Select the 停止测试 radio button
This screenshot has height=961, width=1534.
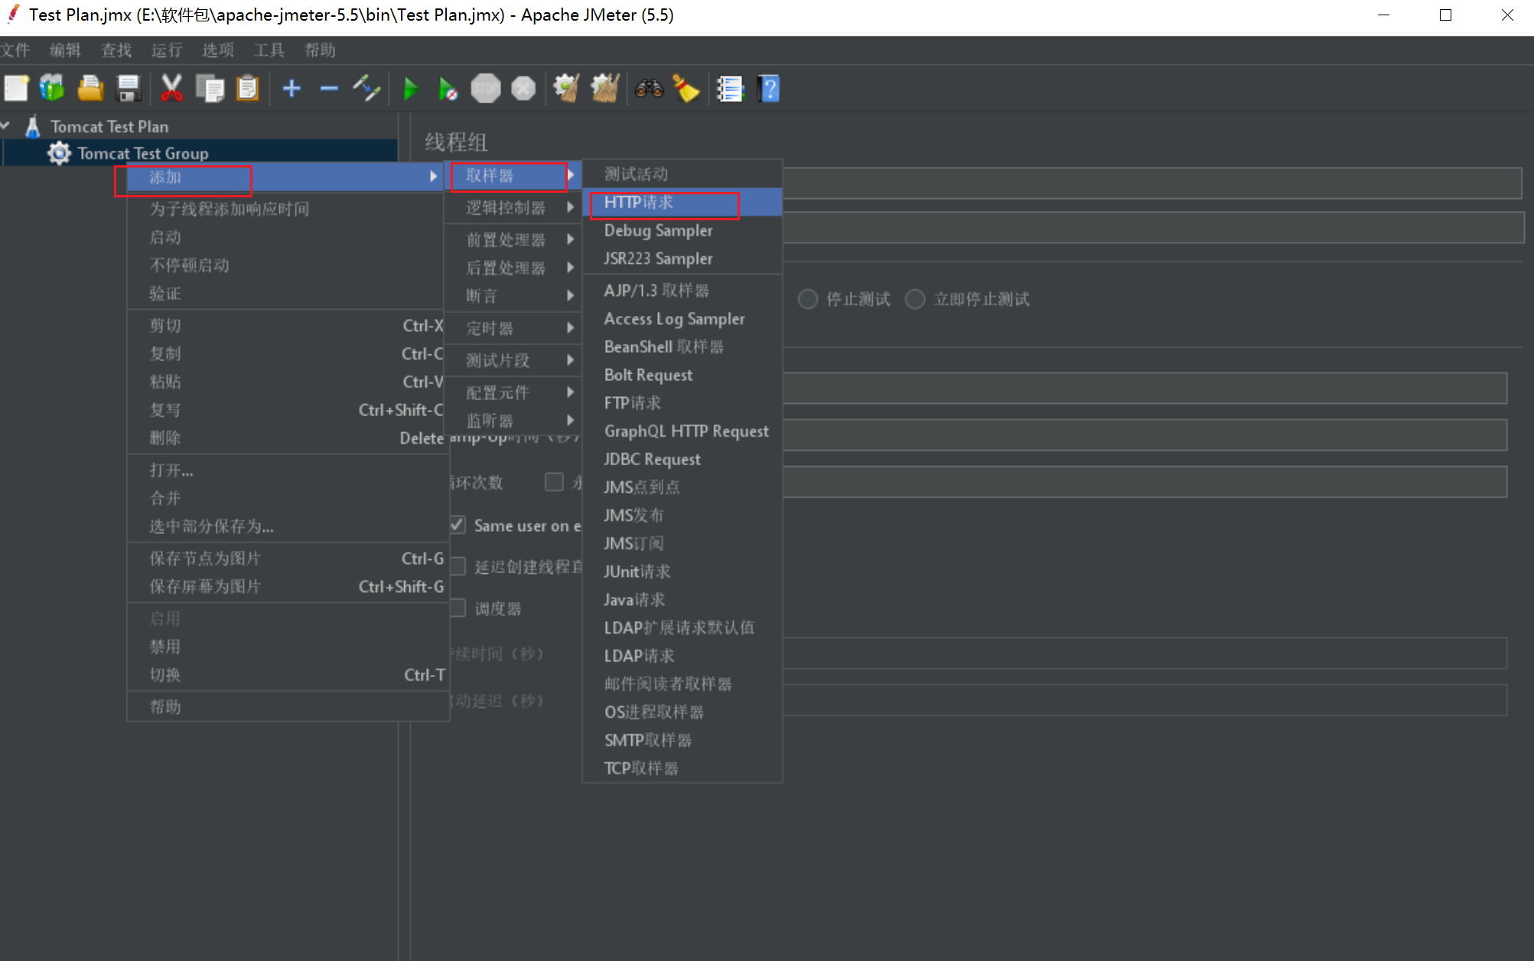point(808,299)
